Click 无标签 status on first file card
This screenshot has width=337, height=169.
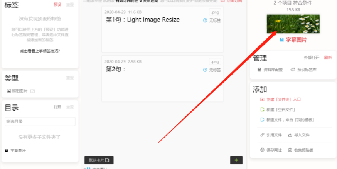tap(212, 20)
